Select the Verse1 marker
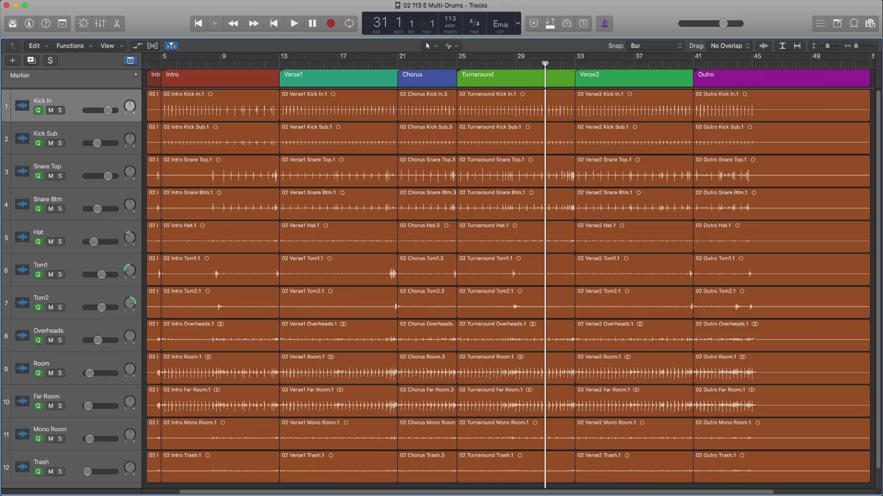Screen dimensions: 883x496 [x=338, y=78]
